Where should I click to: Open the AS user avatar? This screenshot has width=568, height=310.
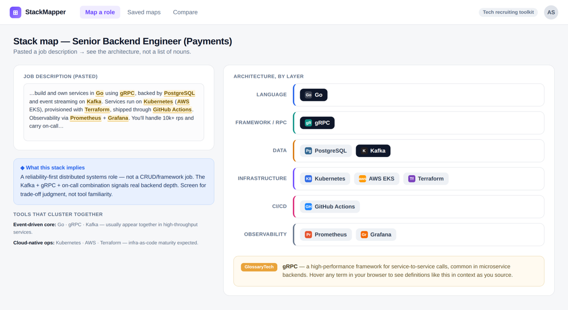click(551, 12)
